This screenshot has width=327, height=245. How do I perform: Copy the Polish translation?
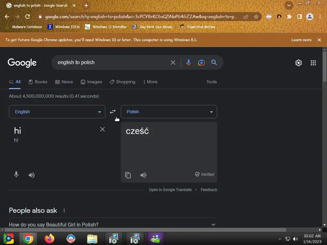click(128, 175)
